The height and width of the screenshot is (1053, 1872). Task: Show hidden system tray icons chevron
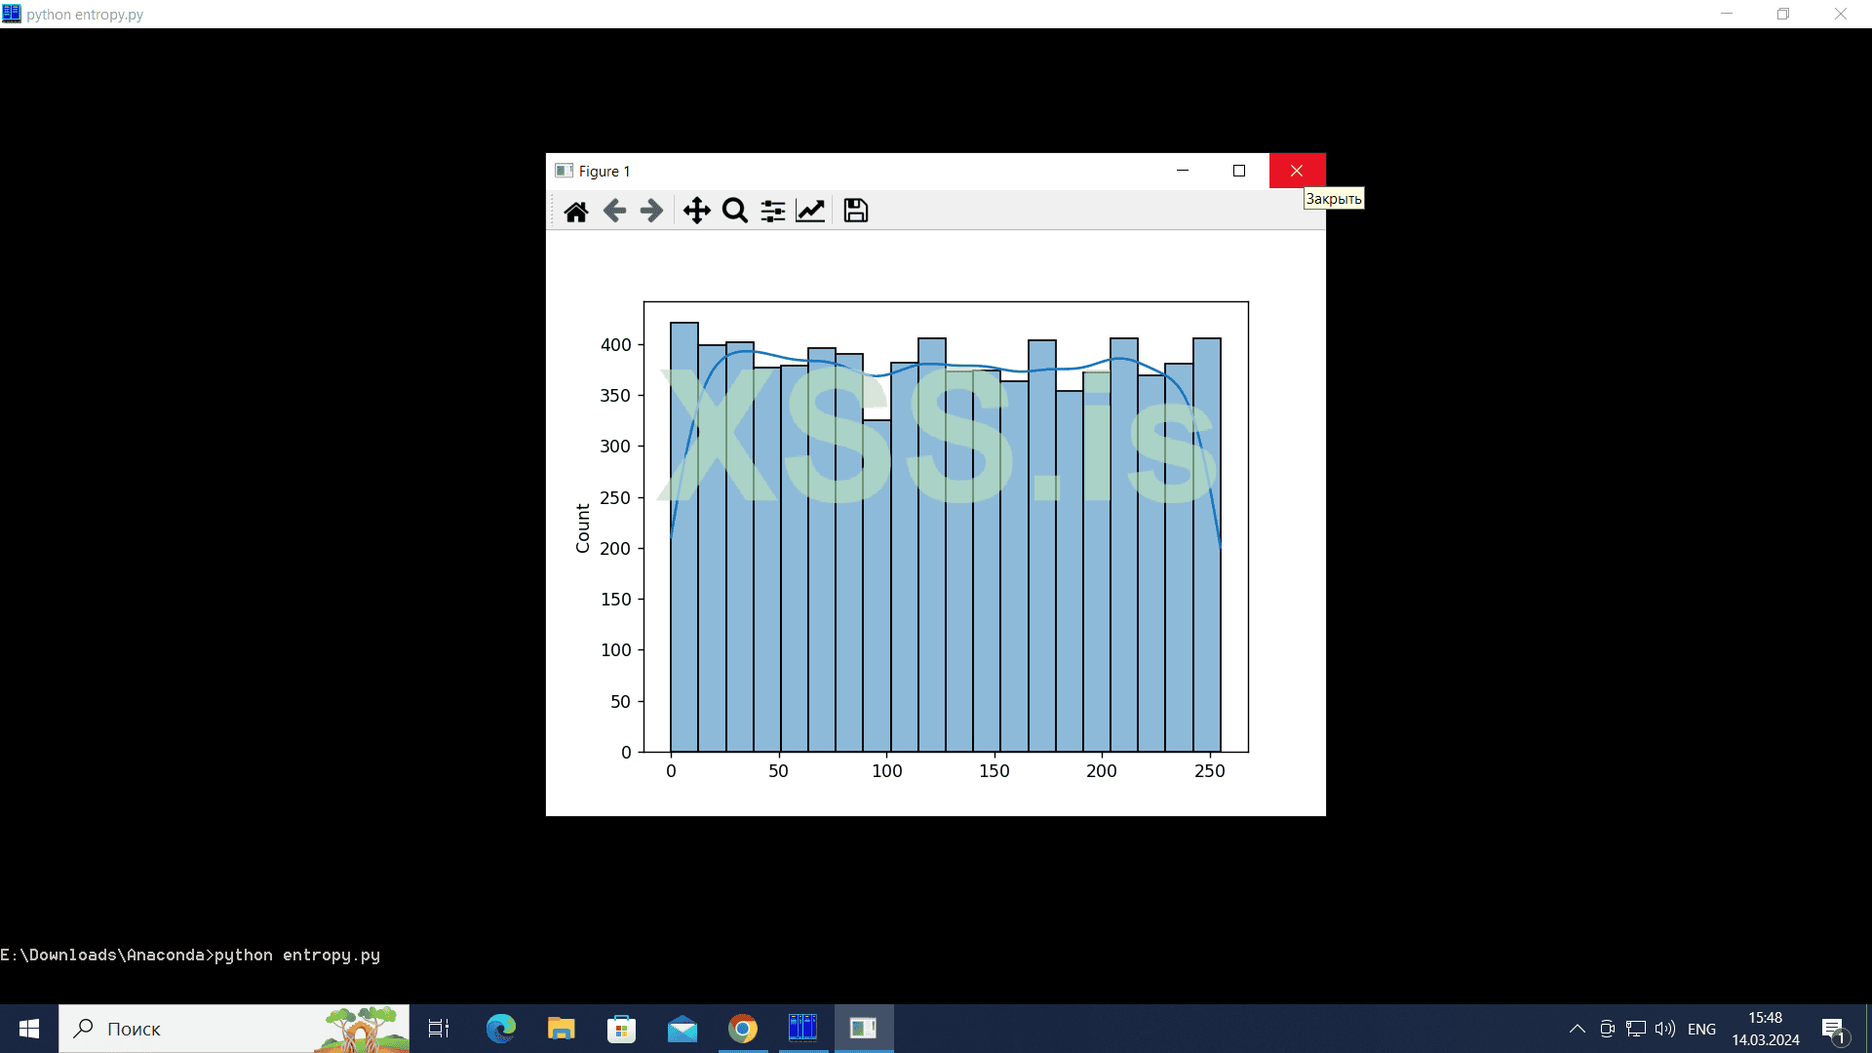1577,1029
